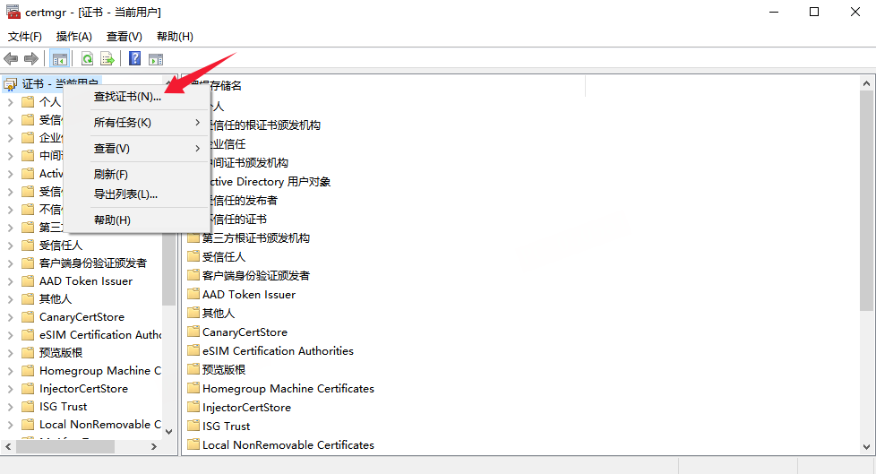The height and width of the screenshot is (474, 876).
Task: Click the Forward arrow toolbar icon
Action: pos(31,59)
